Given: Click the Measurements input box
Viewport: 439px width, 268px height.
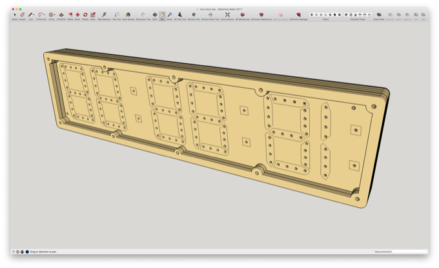Looking at the screenshot, I should (x=410, y=251).
